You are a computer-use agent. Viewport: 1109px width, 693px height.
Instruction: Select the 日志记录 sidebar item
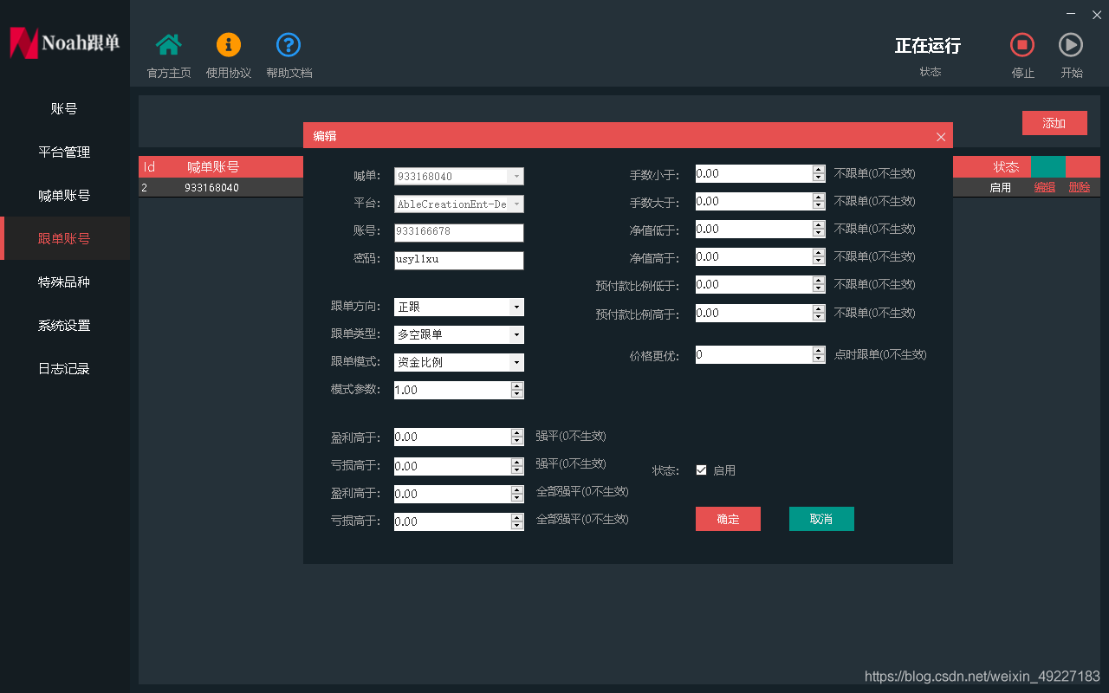click(65, 368)
